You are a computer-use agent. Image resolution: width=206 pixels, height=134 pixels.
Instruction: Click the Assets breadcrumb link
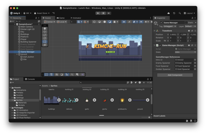(x=45, y=86)
